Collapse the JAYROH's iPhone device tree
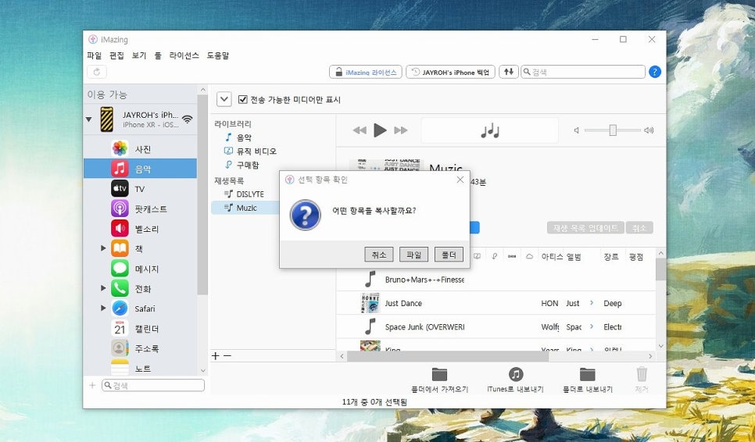 (88, 119)
